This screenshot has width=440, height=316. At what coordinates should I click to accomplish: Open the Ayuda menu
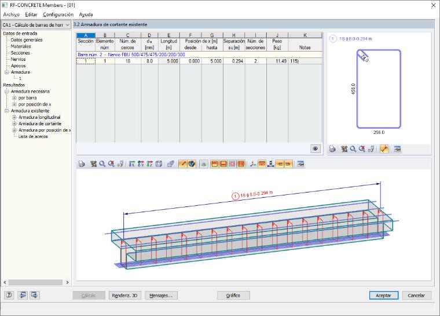86,14
